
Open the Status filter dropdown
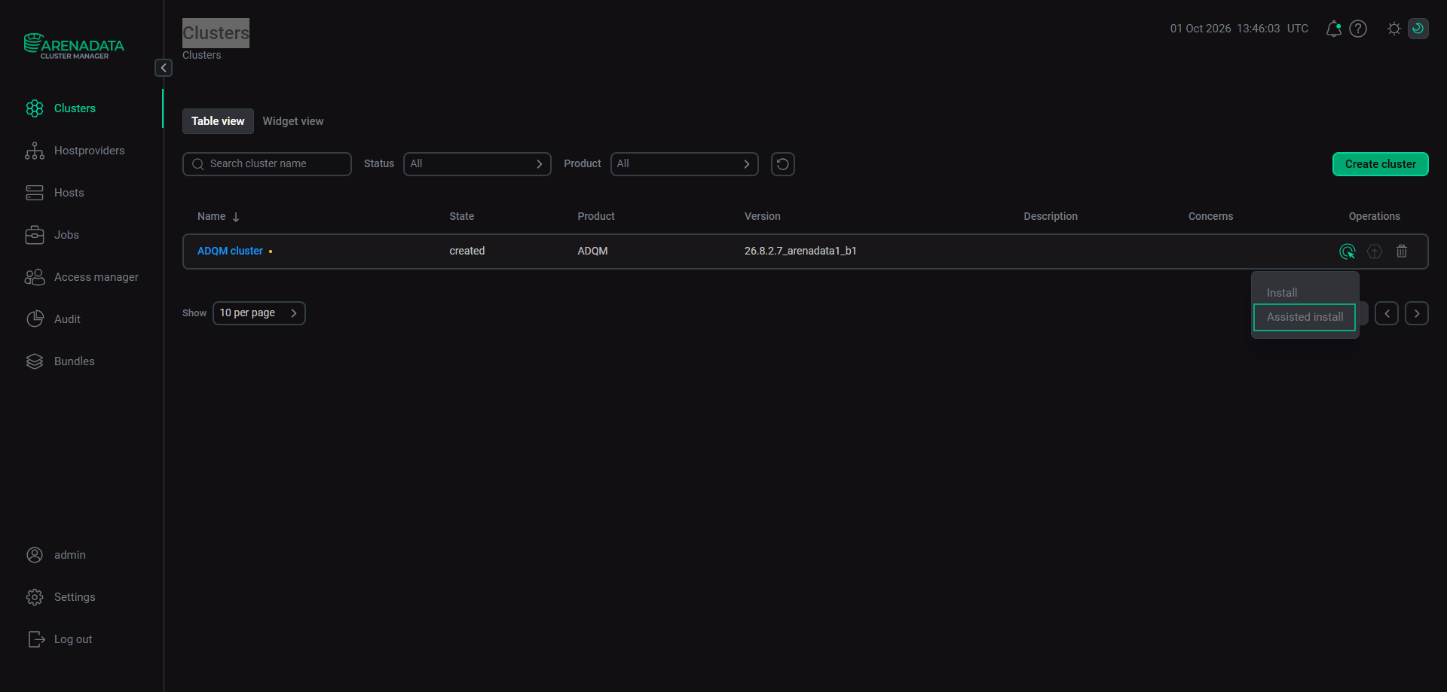[477, 164]
